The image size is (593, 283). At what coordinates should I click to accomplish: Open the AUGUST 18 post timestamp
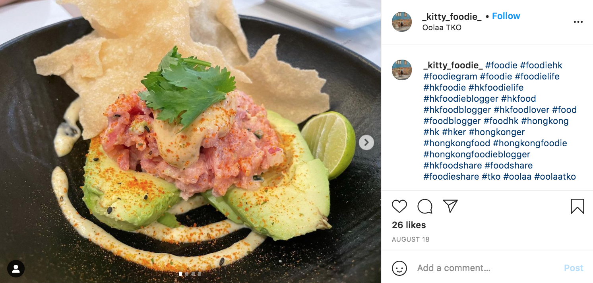411,239
